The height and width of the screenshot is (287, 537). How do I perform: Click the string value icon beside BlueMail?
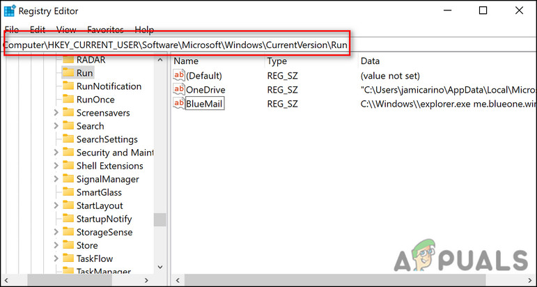tap(179, 103)
